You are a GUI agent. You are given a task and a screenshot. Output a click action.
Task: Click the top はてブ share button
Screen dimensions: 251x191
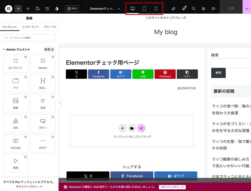click(x=121, y=74)
